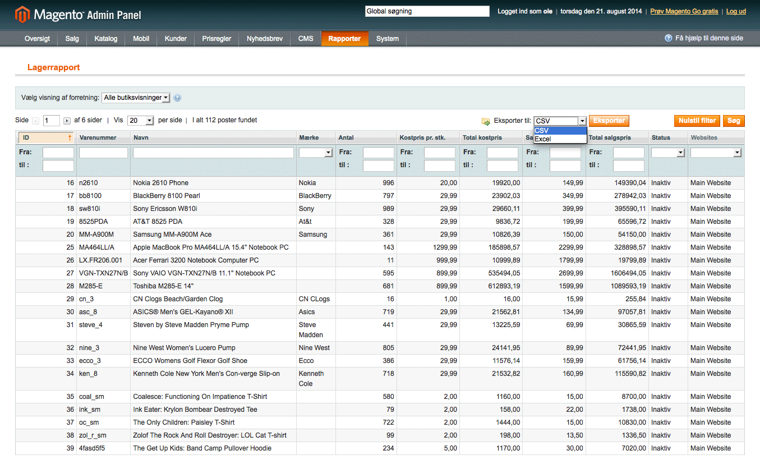Open the 'Alle butiksvisninger' store view dropdown
The height and width of the screenshot is (464, 760).
(136, 98)
